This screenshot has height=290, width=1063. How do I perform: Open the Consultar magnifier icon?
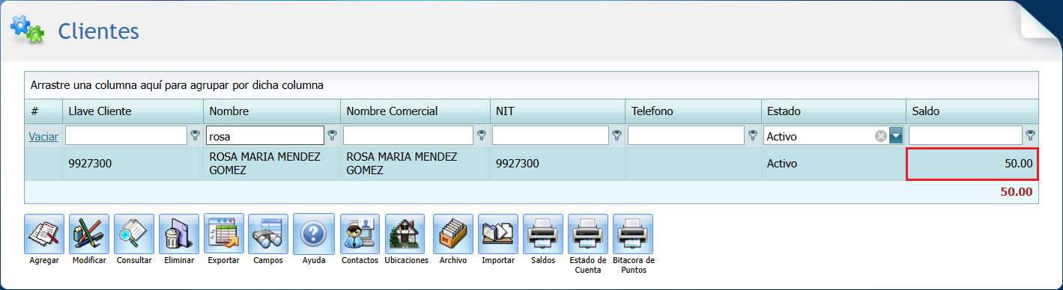point(134,234)
